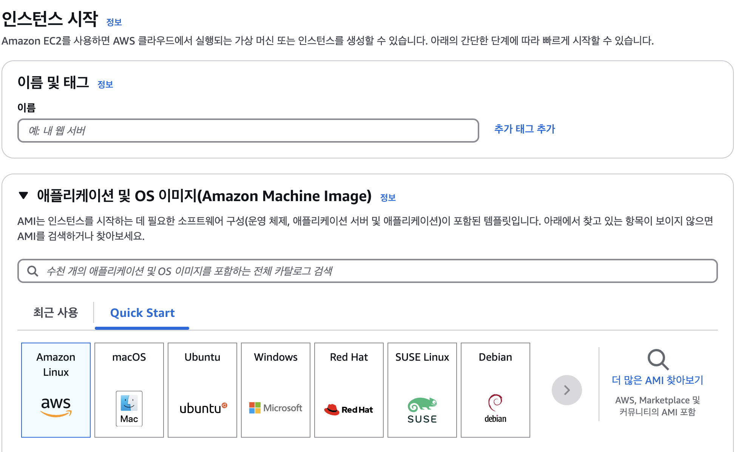Focus the instance 이름 input field
Screen dimensions: 744x452
[x=248, y=131]
